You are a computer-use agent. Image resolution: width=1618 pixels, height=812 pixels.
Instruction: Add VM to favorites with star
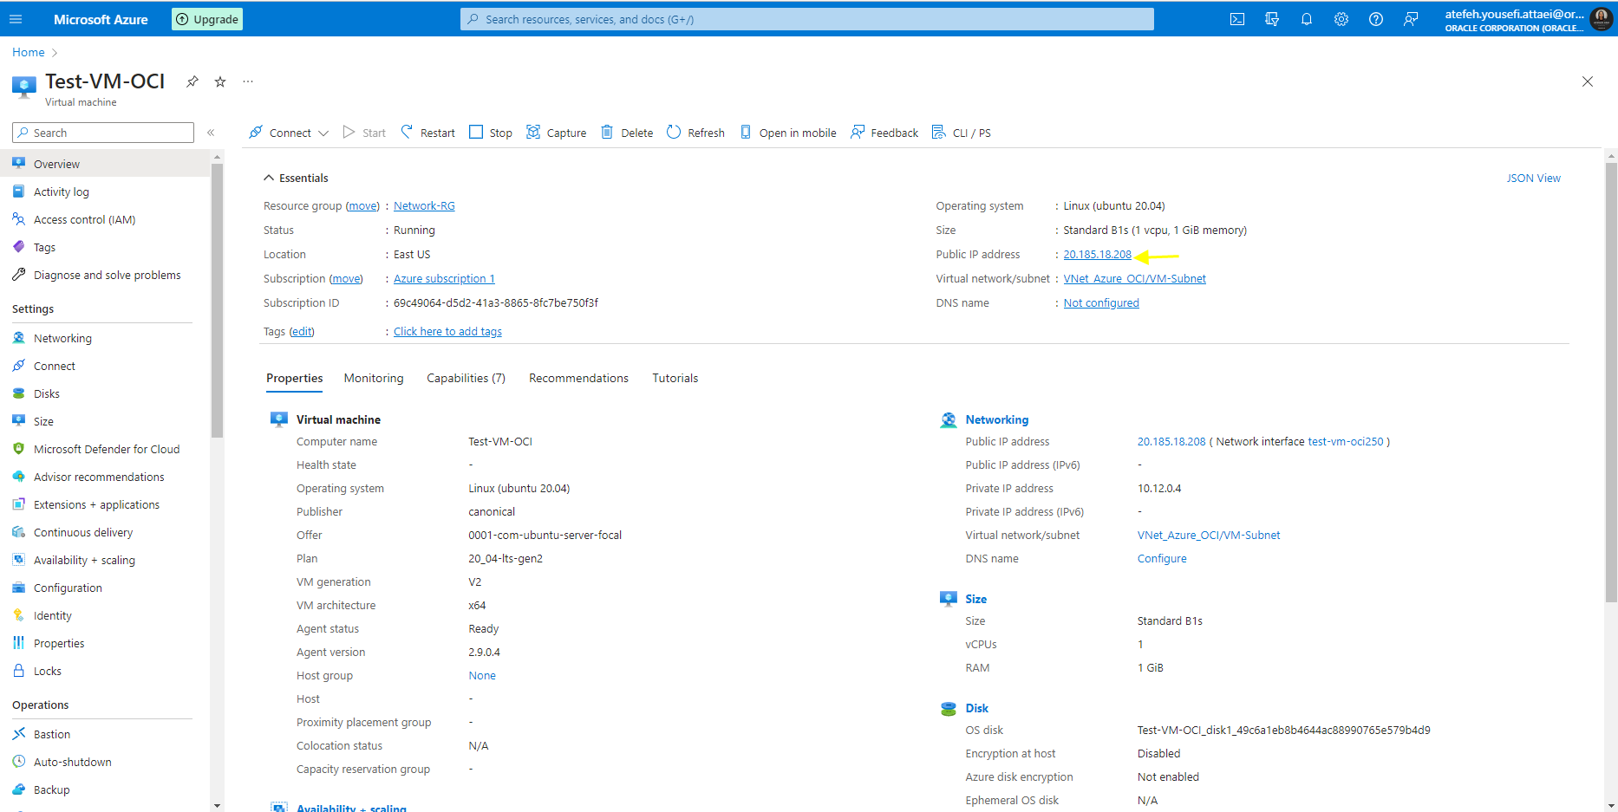(220, 81)
